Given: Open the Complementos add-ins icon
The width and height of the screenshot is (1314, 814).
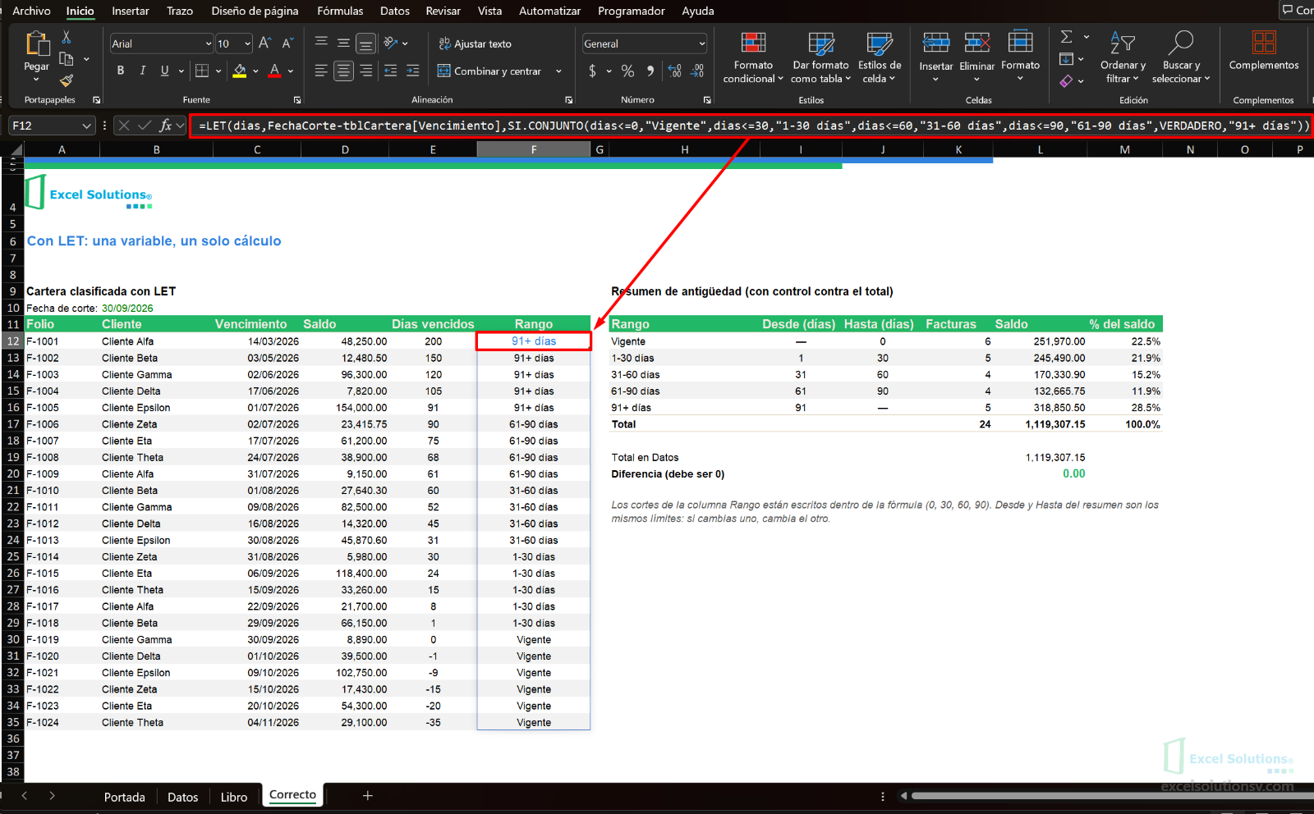Looking at the screenshot, I should [x=1264, y=43].
